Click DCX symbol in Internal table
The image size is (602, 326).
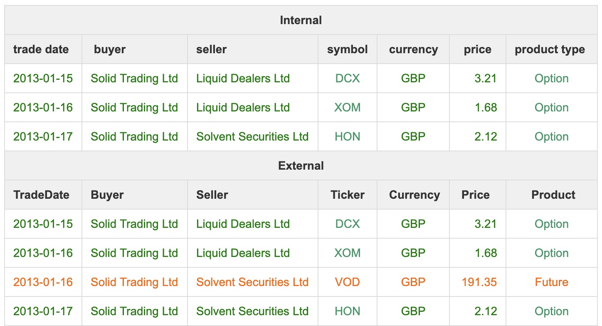click(347, 79)
